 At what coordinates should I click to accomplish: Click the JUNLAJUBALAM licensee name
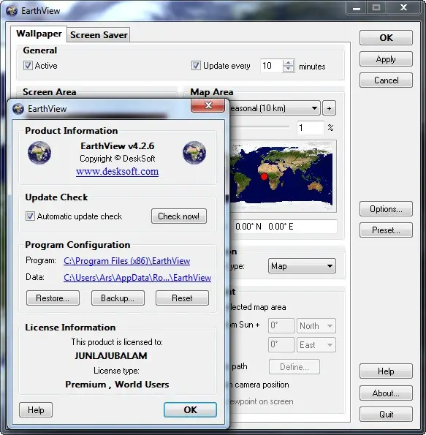111,355
